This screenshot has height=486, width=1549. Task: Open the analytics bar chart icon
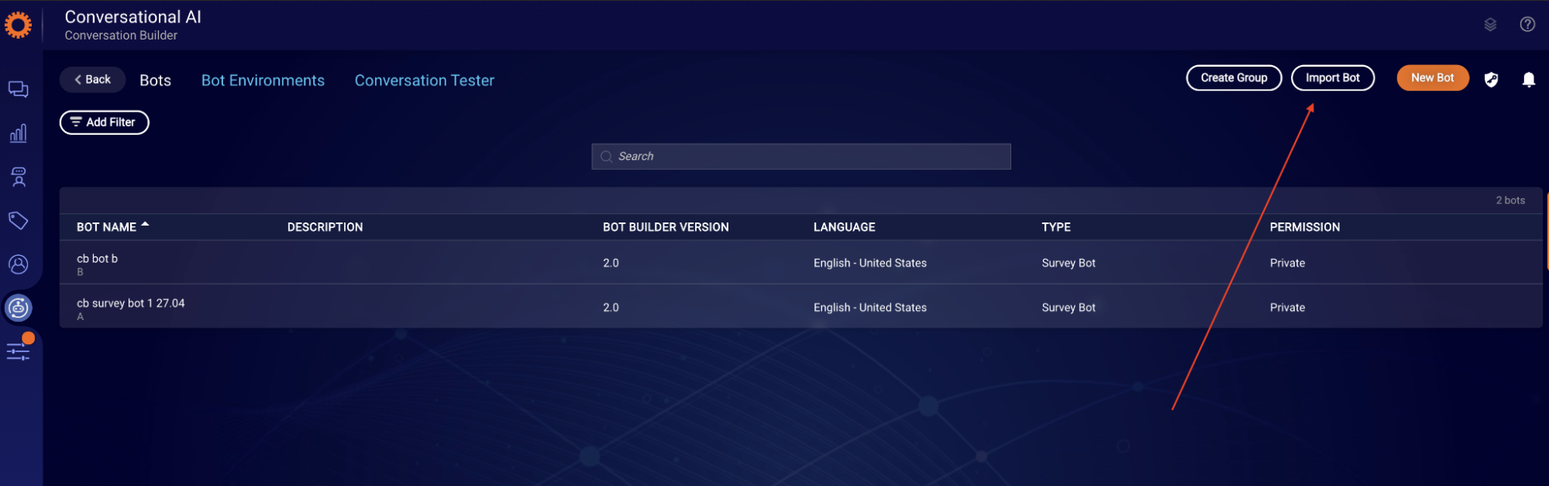[19, 133]
